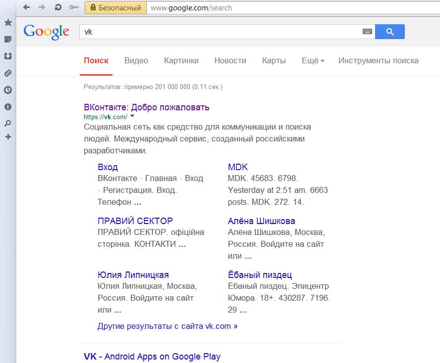Open the Favorites star in the sidebar
This screenshot has width=440, height=363.
8,22
